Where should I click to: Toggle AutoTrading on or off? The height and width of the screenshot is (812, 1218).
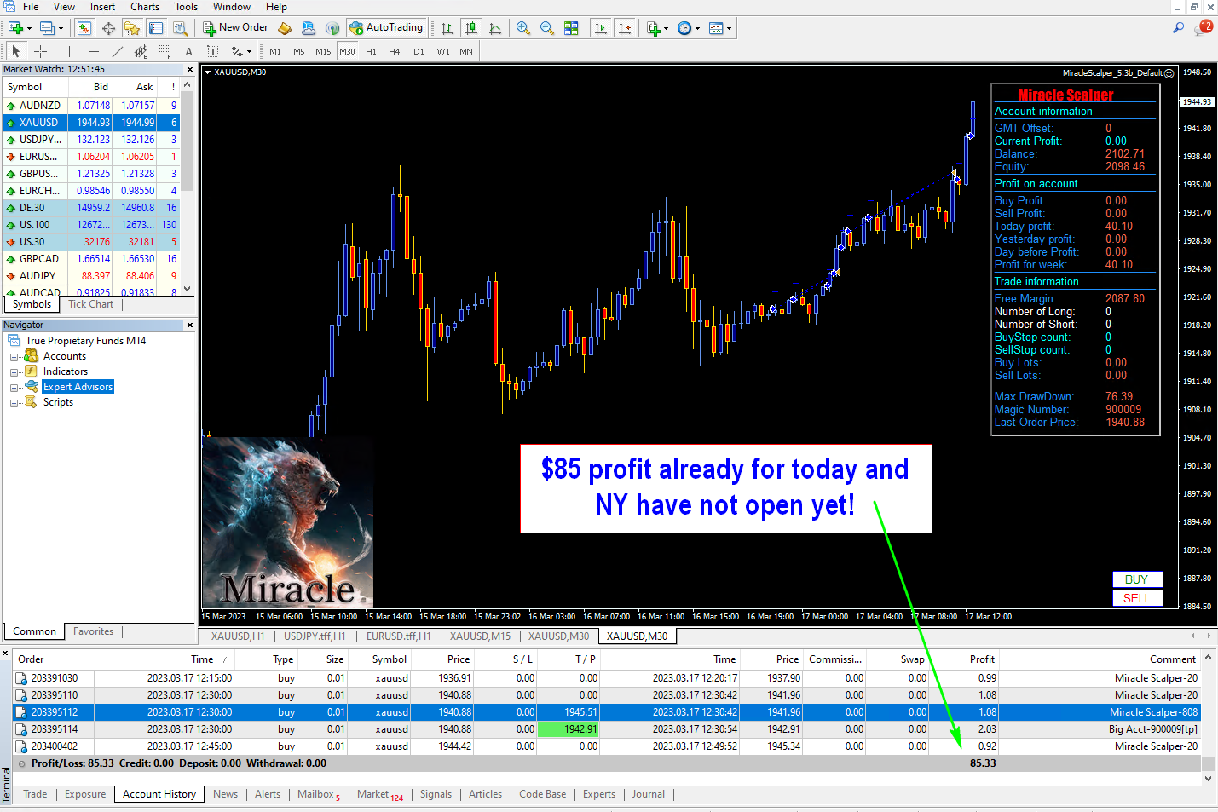click(x=386, y=28)
